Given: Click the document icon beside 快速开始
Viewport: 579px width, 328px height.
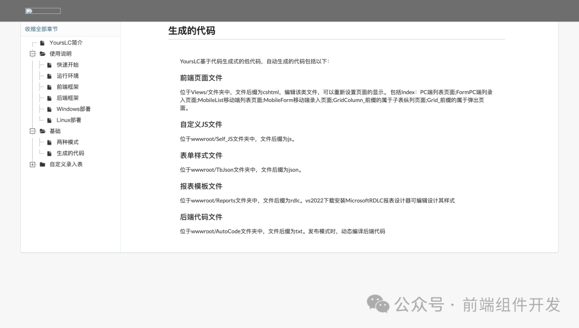Looking at the screenshot, I should (49, 64).
